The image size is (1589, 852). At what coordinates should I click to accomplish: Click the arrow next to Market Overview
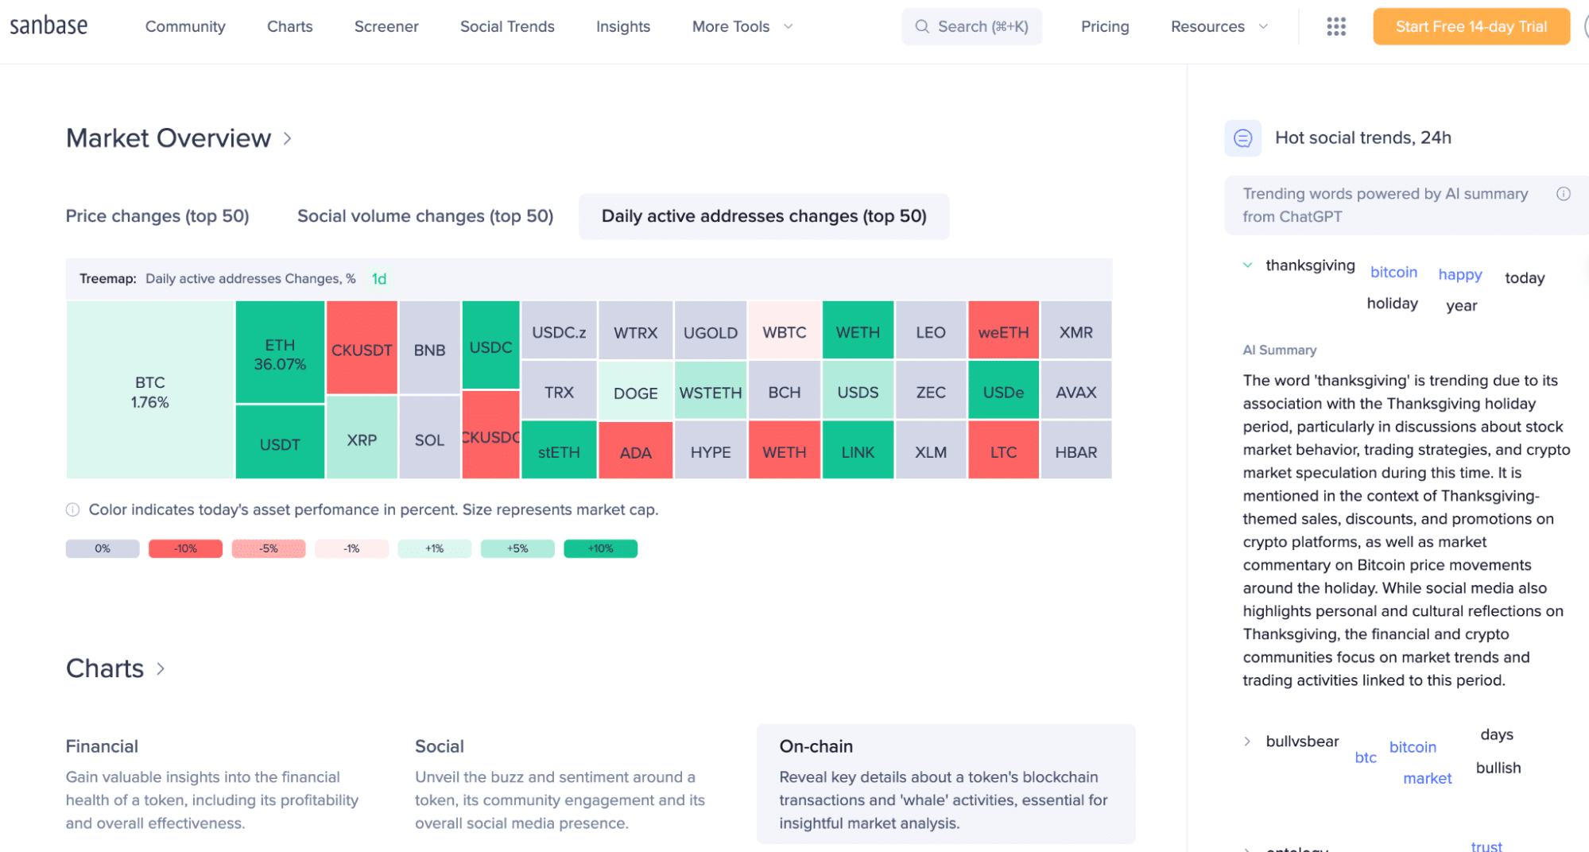(288, 139)
